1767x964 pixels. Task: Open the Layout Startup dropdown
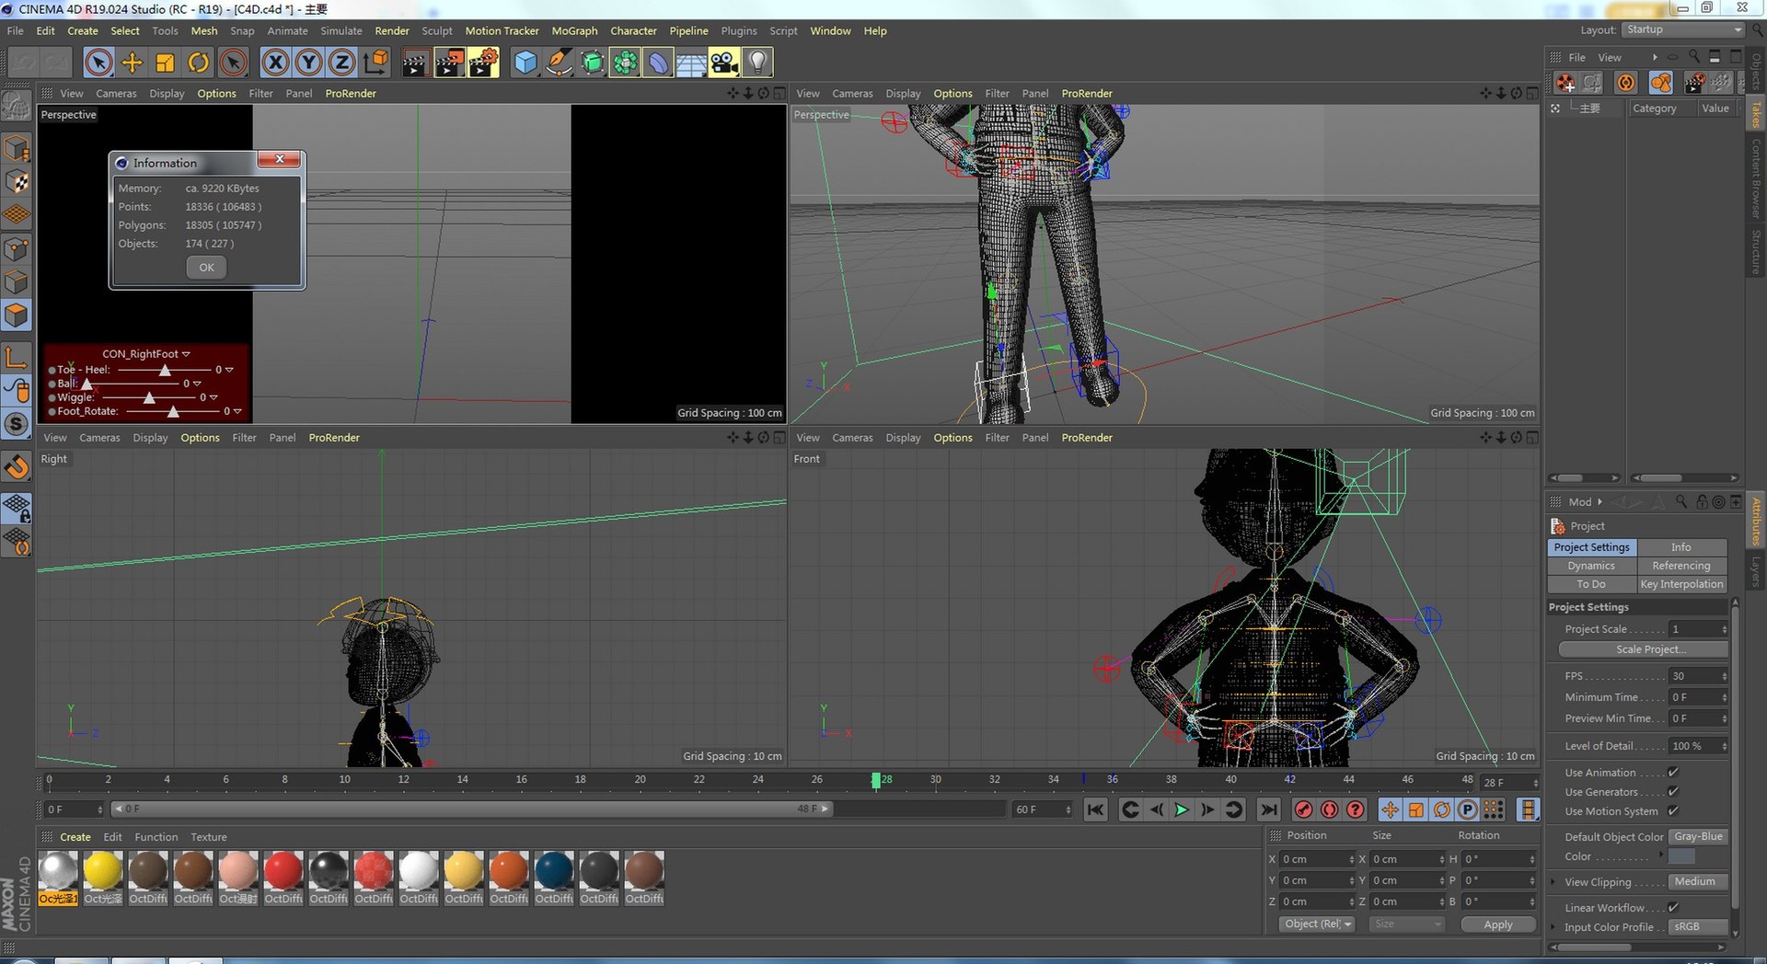pos(1683,29)
